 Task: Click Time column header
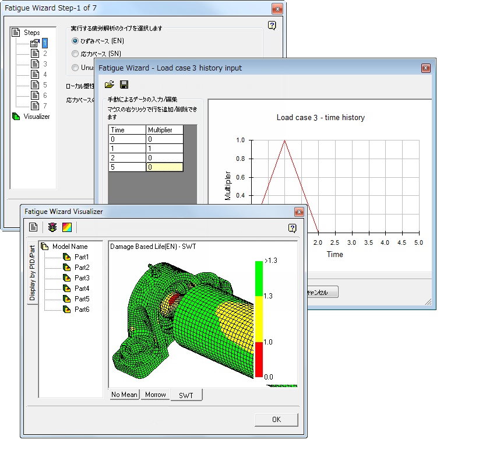click(x=128, y=129)
